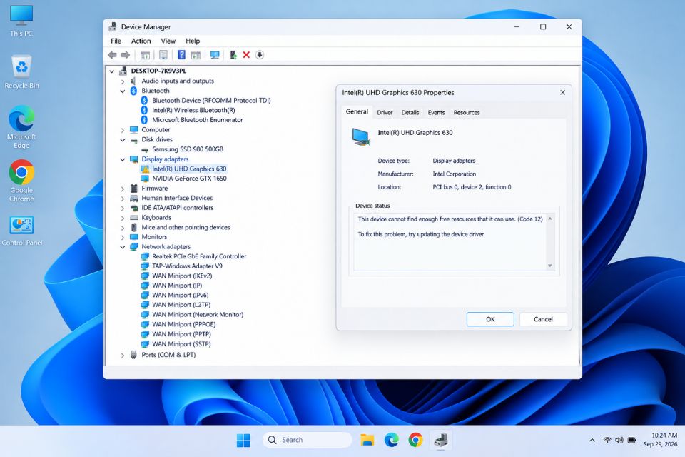Click OK in the Properties dialog

click(490, 319)
